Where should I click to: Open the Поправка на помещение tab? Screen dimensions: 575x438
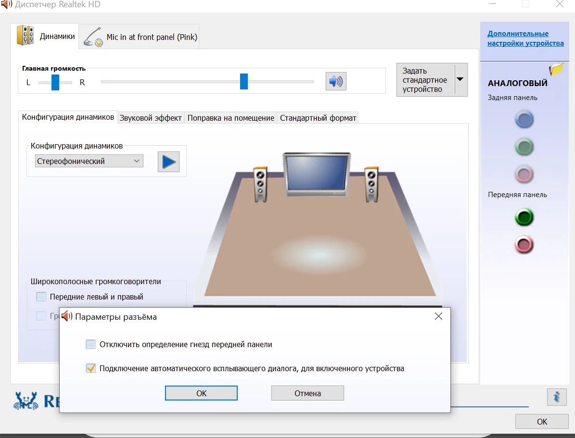click(x=230, y=118)
